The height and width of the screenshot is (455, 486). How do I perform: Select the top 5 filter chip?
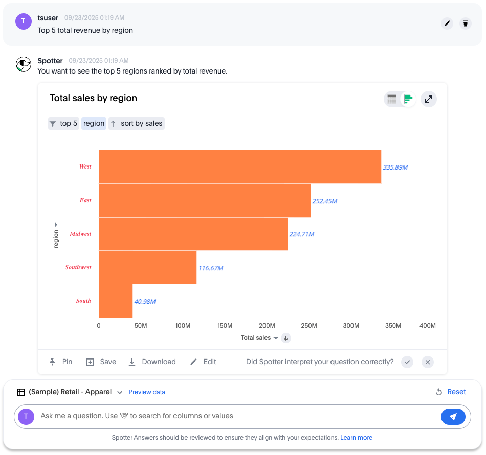(x=64, y=124)
